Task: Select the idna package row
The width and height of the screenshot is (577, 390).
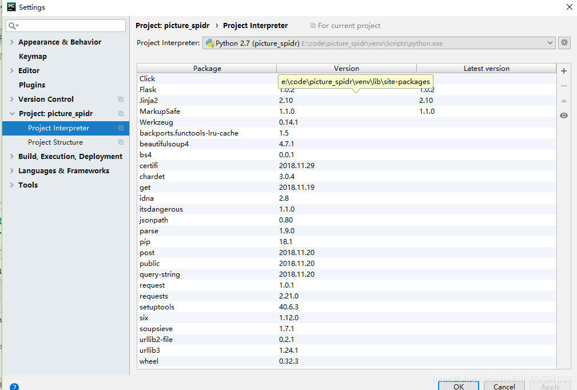Action: pos(347,198)
